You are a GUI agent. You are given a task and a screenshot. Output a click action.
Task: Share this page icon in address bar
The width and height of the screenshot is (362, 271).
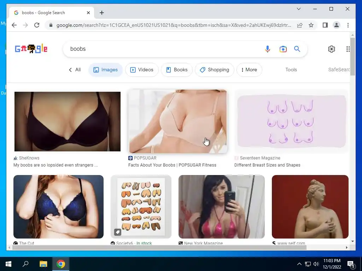[x=300, y=25]
